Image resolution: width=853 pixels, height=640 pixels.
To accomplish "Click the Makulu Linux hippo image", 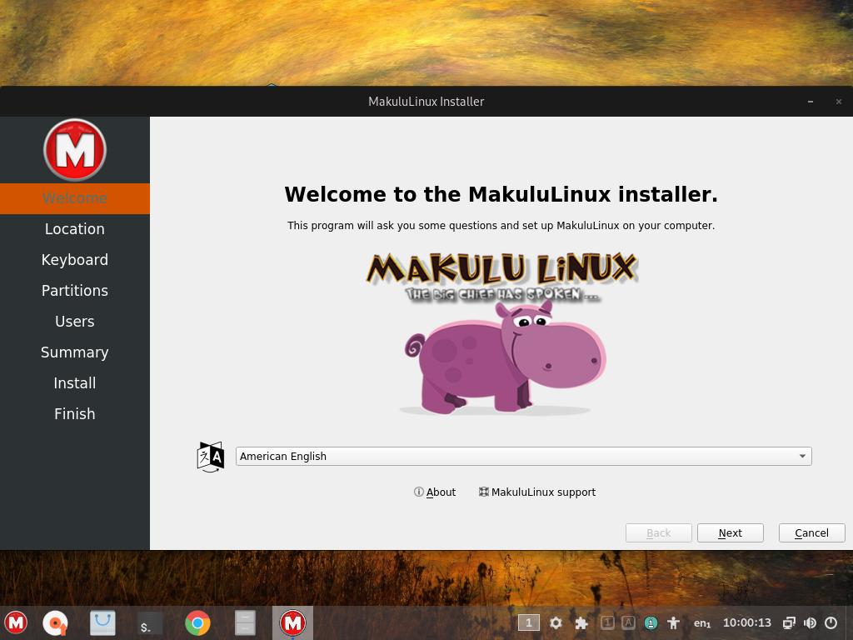I will point(501,333).
